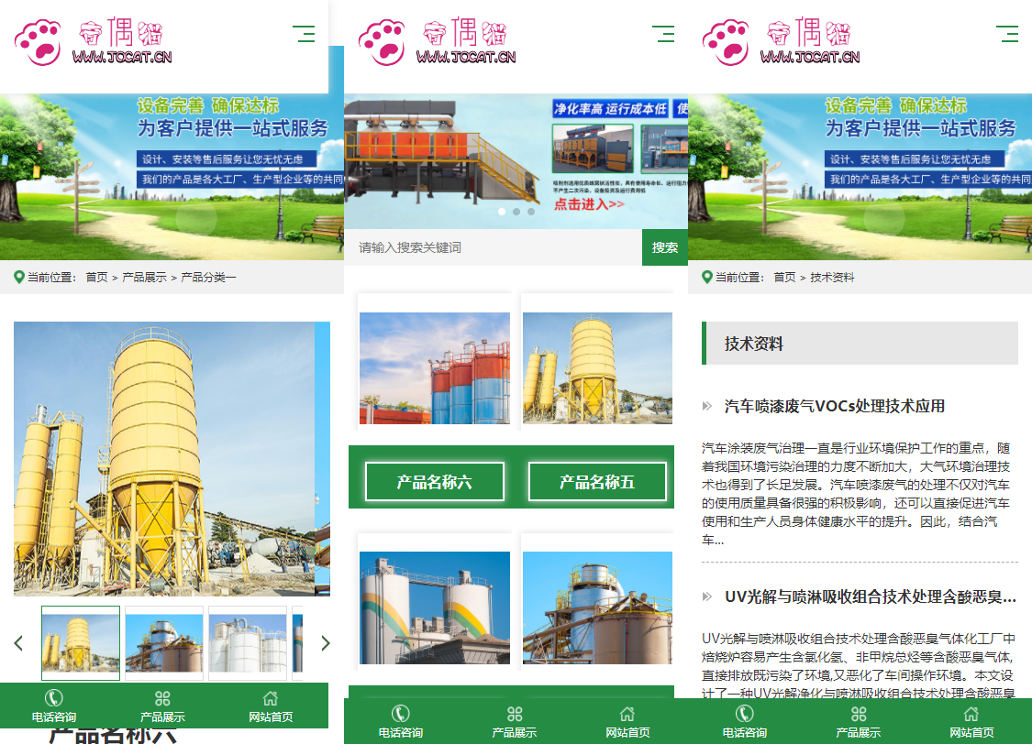Screen dimensions: 1032x744
Task: Click the excerpt starting UV光解与喷淋吸收组合技术处理含酸恶臭气体化工厂
Action: click(x=859, y=665)
